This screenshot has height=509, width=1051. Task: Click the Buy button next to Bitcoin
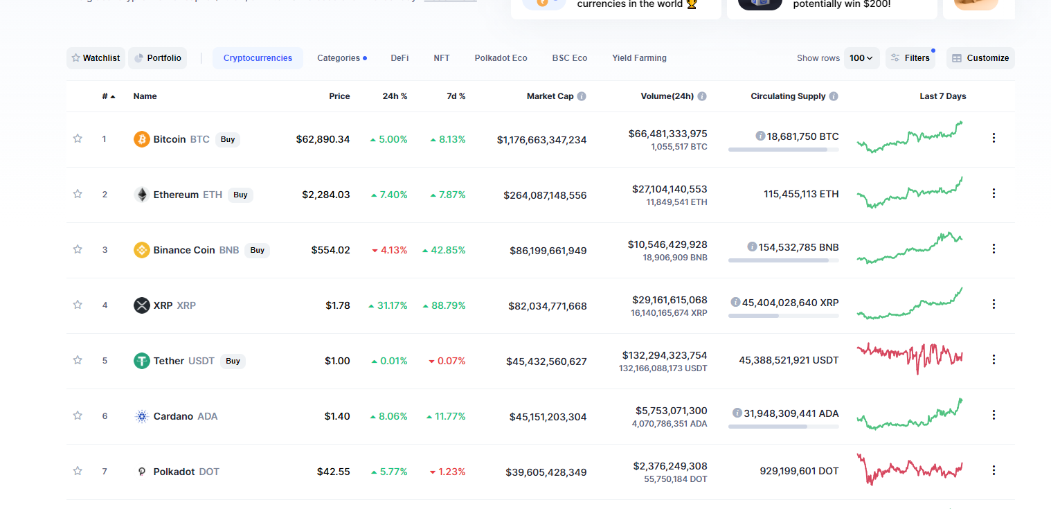pyautogui.click(x=228, y=139)
